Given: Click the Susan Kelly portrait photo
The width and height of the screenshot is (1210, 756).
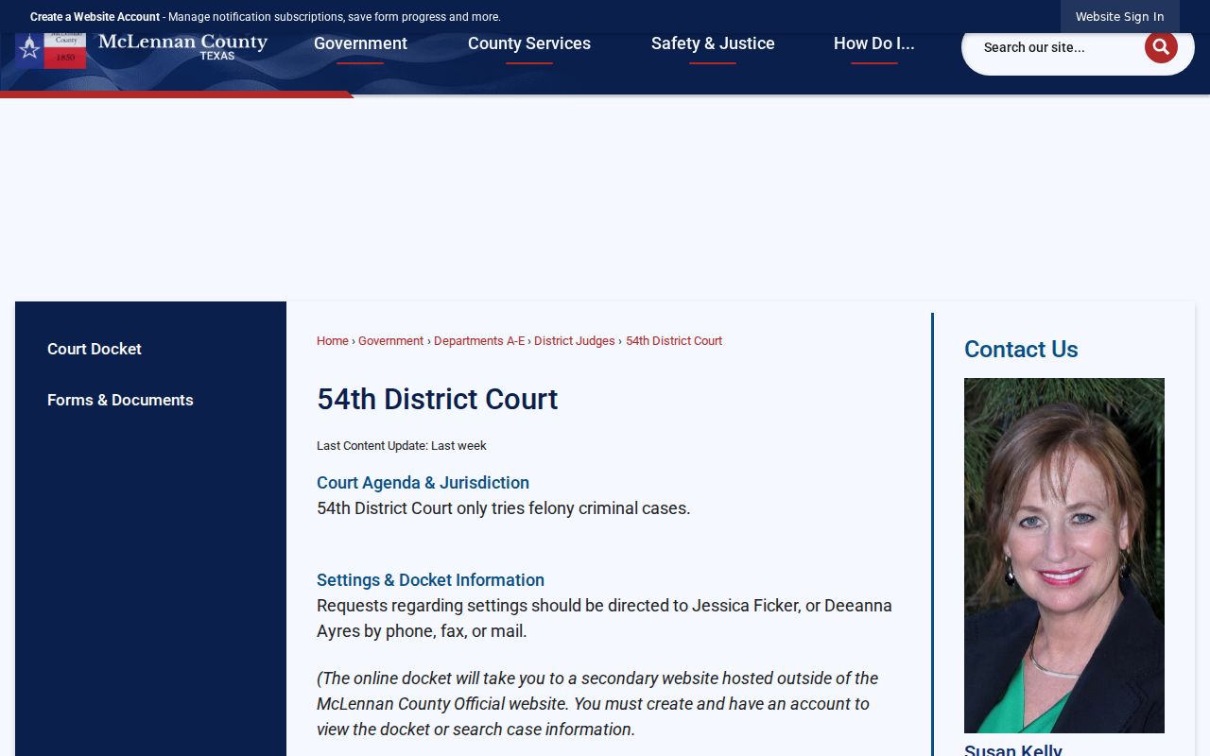Looking at the screenshot, I should click(1064, 556).
